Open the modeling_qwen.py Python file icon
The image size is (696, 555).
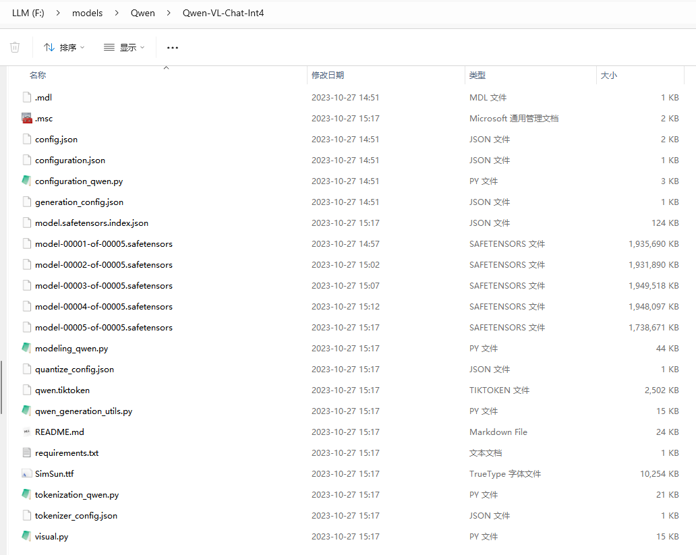coord(28,348)
